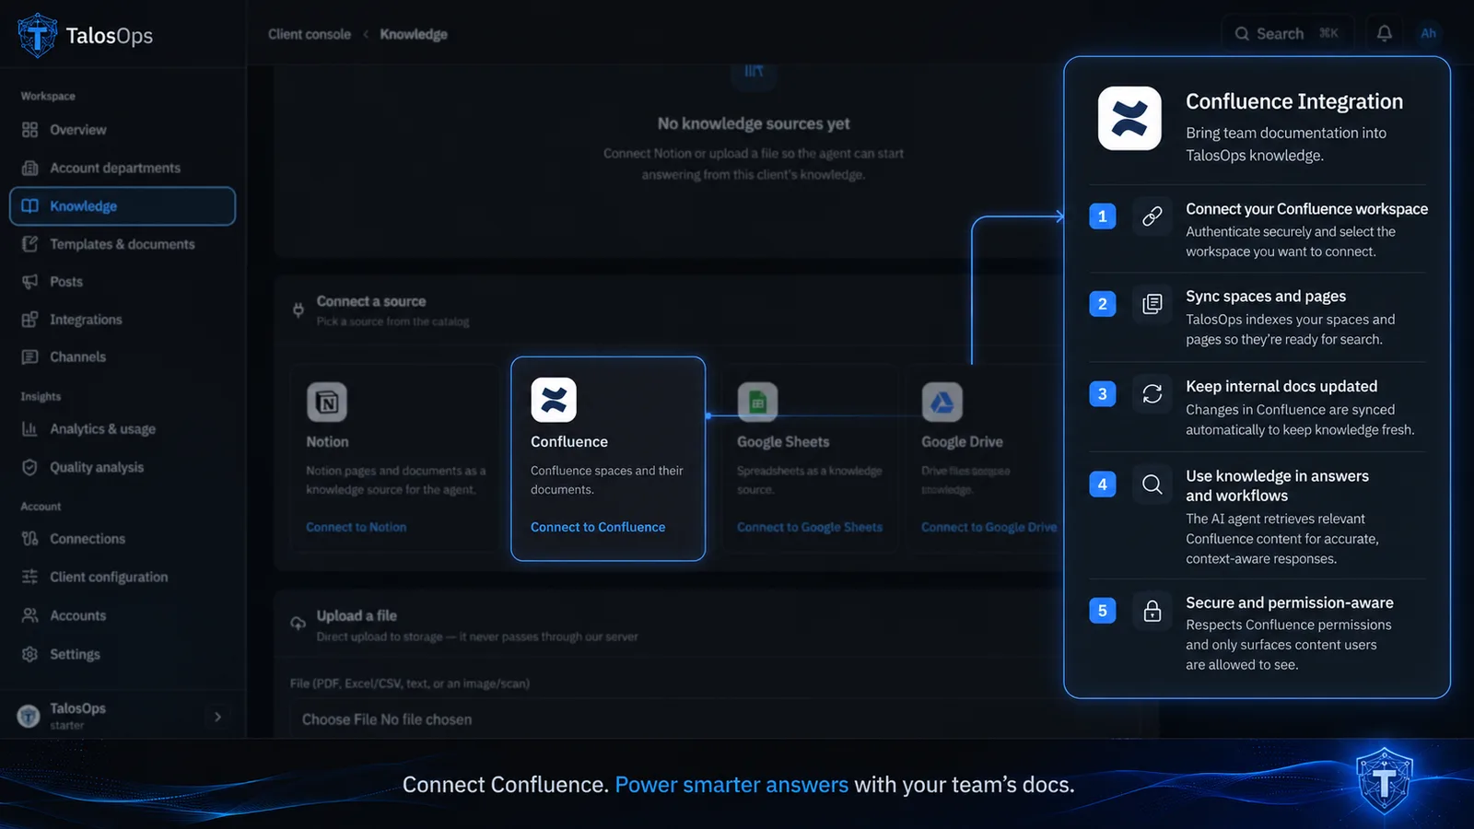Open the Overview page icon
The width and height of the screenshot is (1474, 829).
click(x=30, y=130)
